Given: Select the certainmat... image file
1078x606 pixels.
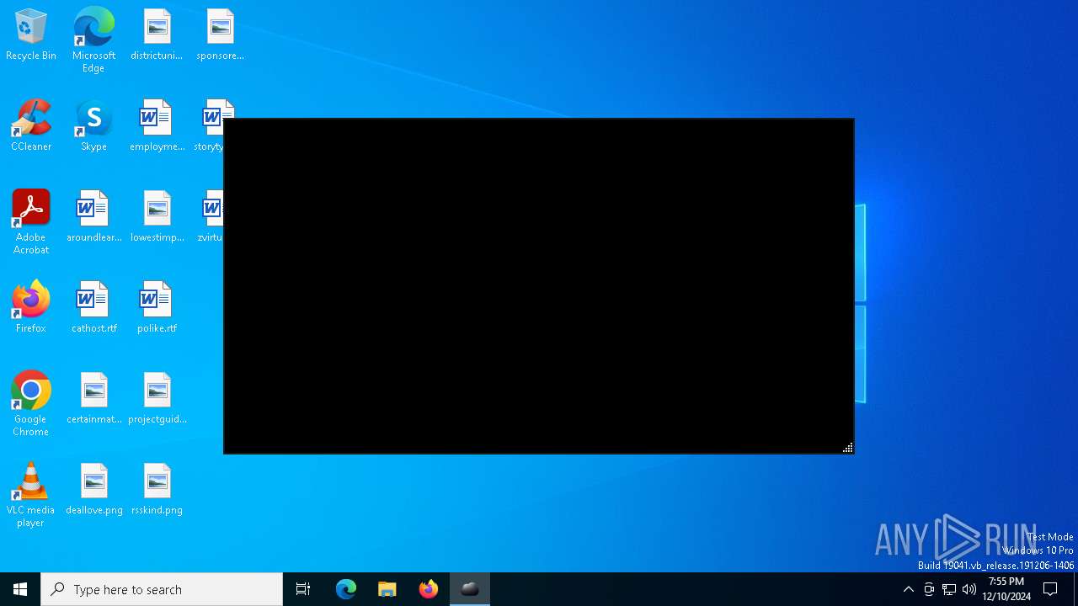Looking at the screenshot, I should pos(93,398).
